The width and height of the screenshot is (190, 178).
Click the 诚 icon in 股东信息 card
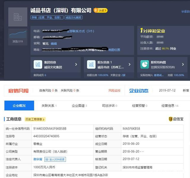[91, 64]
